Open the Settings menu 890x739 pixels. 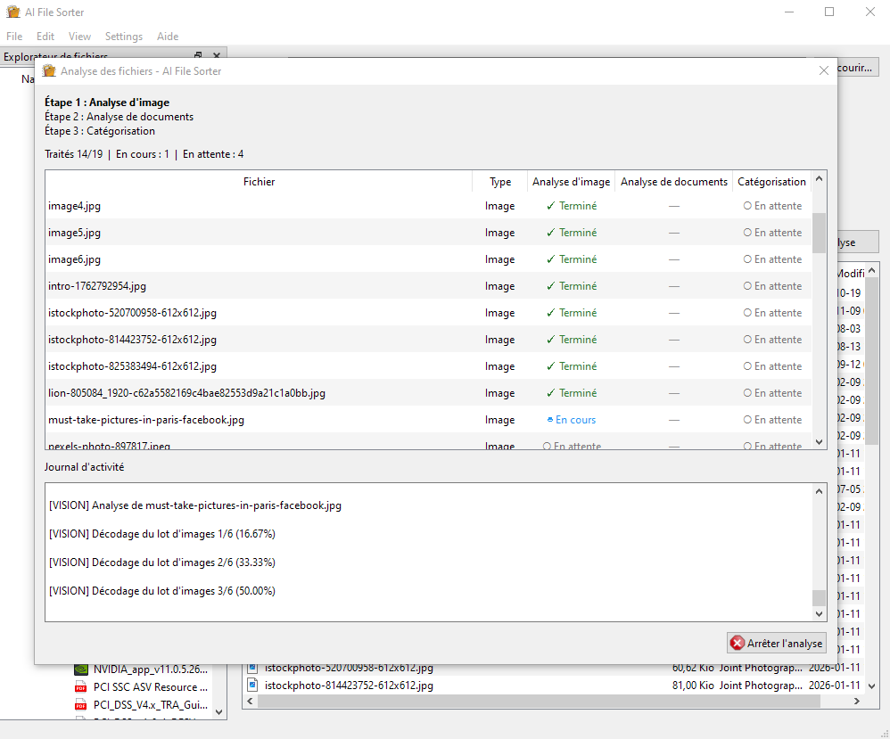[123, 37]
